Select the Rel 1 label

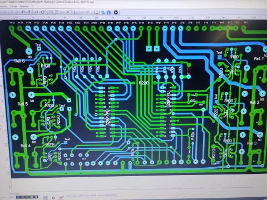[x=259, y=59]
